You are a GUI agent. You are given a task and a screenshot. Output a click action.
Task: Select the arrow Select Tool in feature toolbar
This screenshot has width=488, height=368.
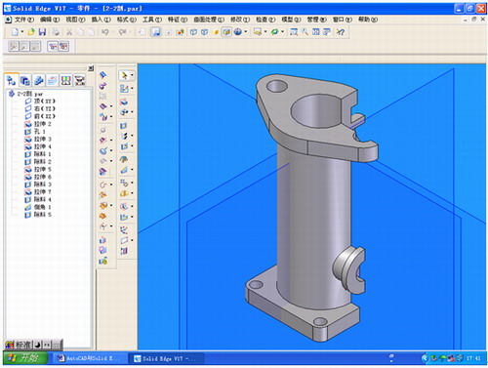click(124, 75)
